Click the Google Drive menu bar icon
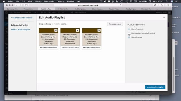The image size is (181, 101). coord(105,1)
